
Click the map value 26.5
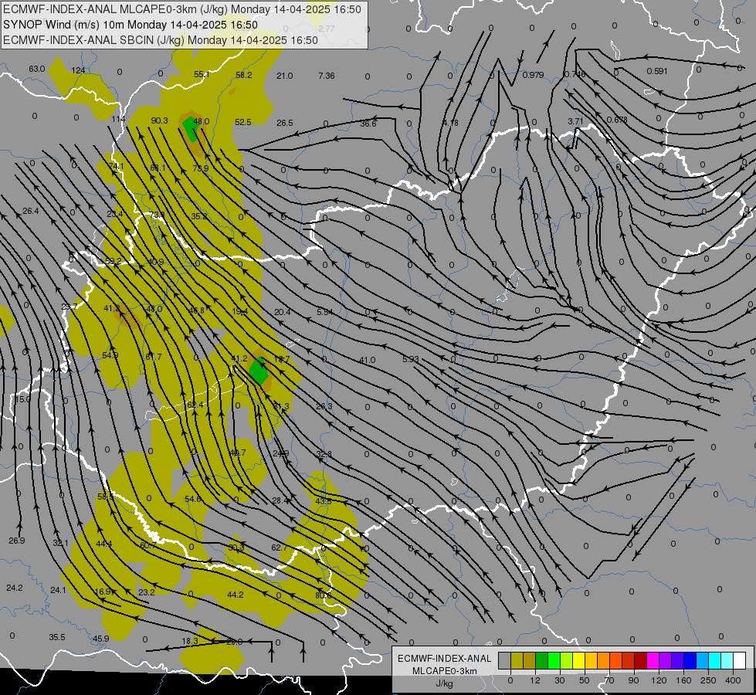click(284, 123)
